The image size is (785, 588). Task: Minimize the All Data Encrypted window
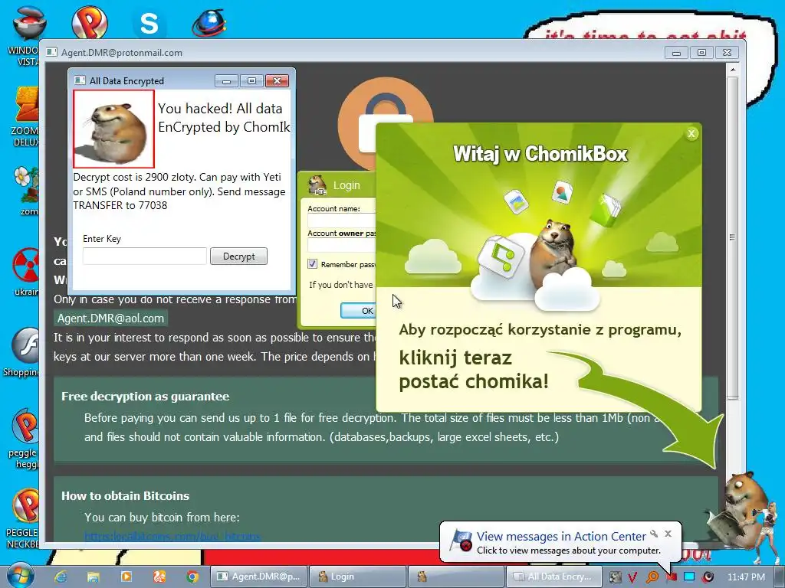click(x=226, y=81)
